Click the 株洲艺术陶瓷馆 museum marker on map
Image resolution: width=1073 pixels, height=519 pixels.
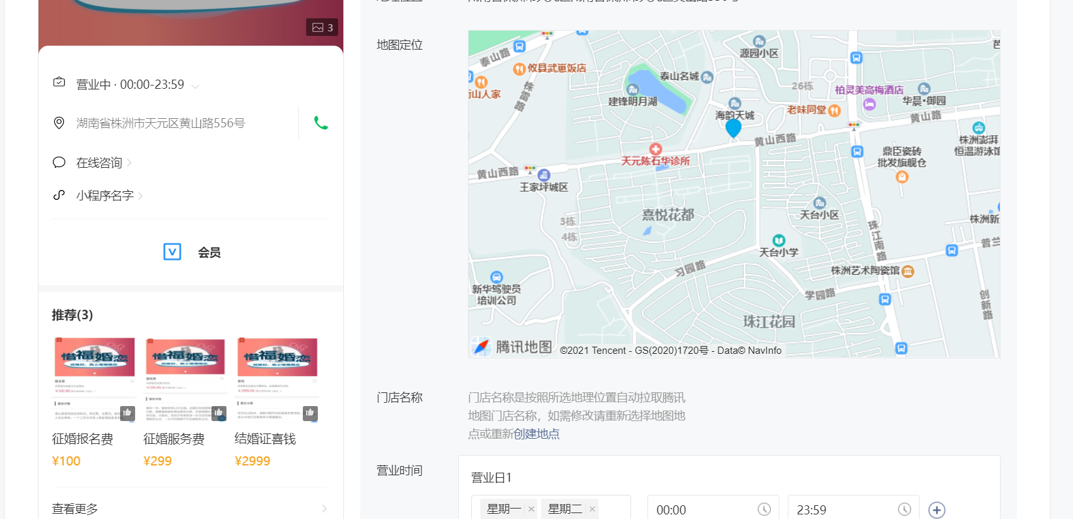[x=908, y=271]
